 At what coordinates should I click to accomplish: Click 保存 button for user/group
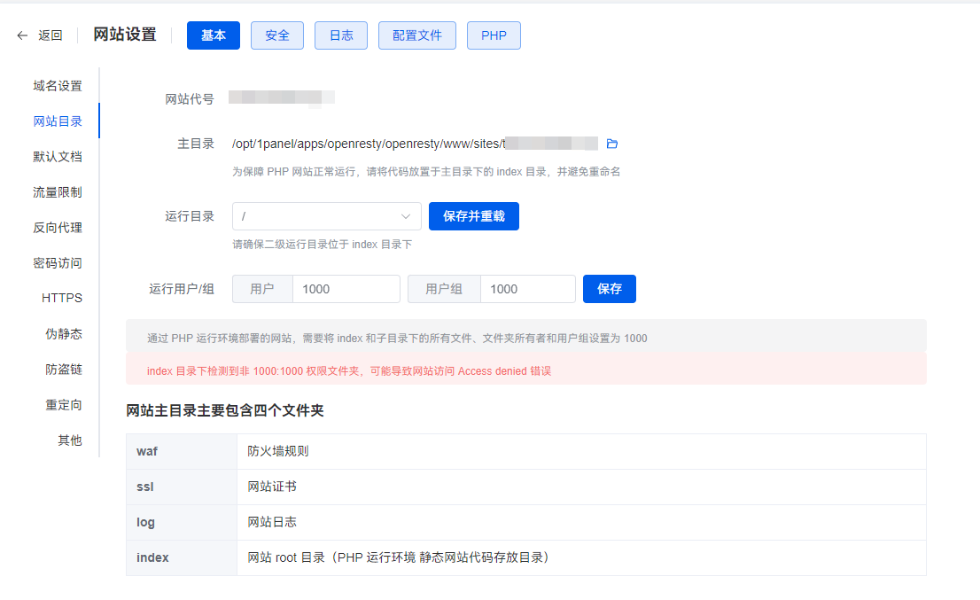[610, 289]
